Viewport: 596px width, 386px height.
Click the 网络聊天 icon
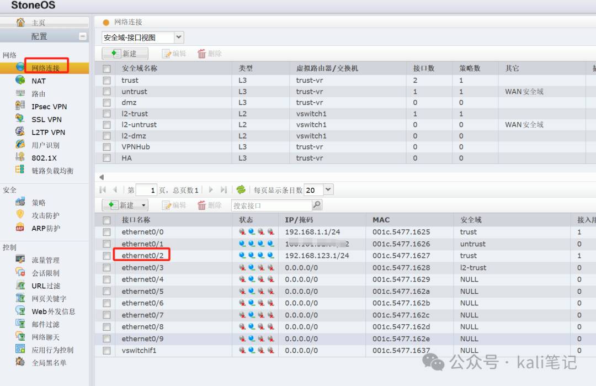pos(20,336)
